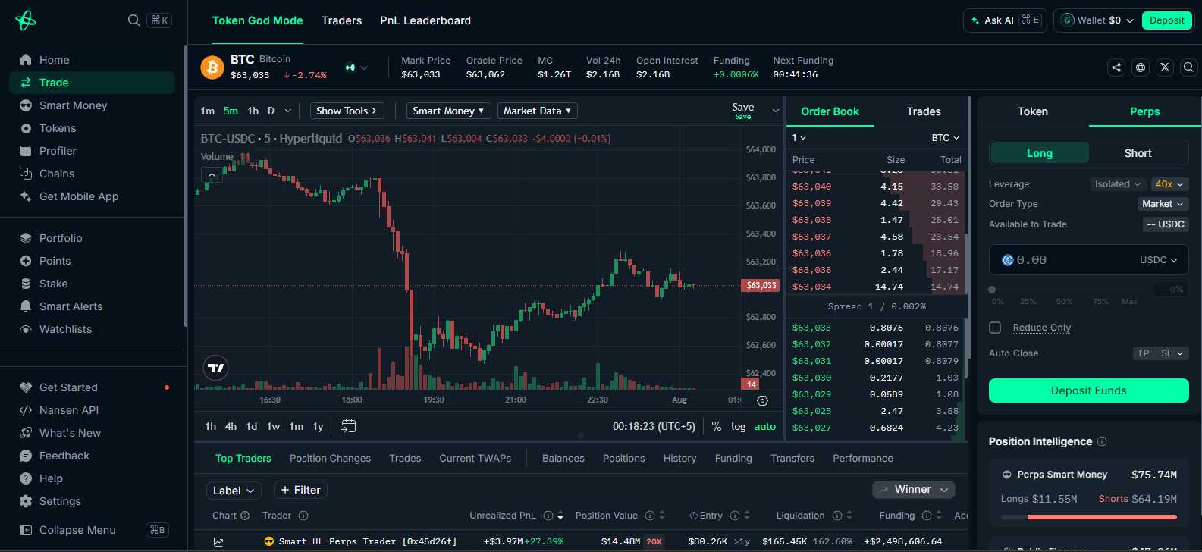This screenshot has width=1202, height=552.
Task: Open the Trades tab next to Order Book
Action: 924,111
